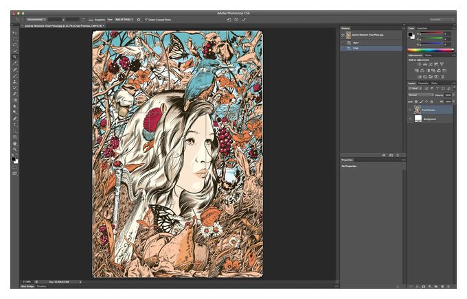467x299 pixels.
Task: Hide the Background layer
Action: 410,119
